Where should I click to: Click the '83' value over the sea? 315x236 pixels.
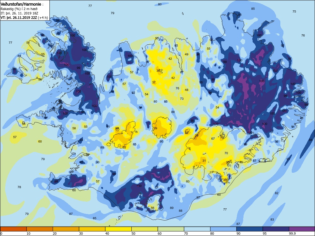pos(272,220)
